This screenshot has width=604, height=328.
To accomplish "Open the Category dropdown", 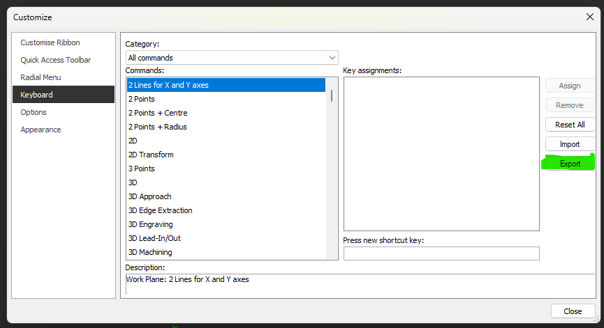I will tap(232, 58).
